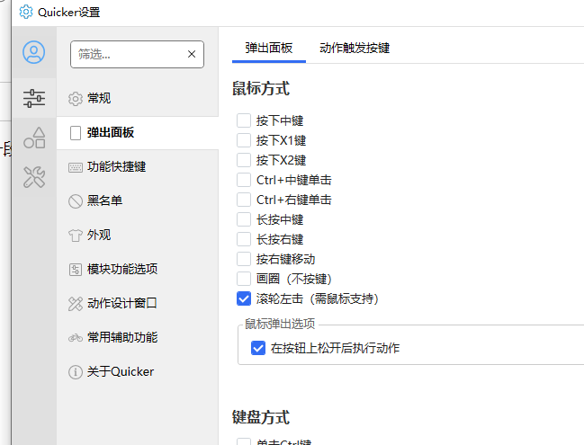This screenshot has width=584, height=445.
Task: Open the 常用辅助功能 page
Action: 138,338
